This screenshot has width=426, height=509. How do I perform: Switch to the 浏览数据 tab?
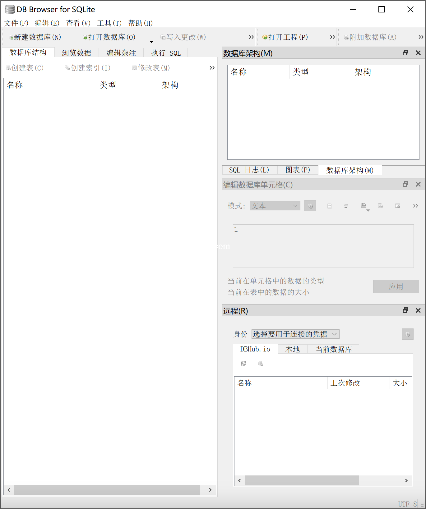pos(76,53)
